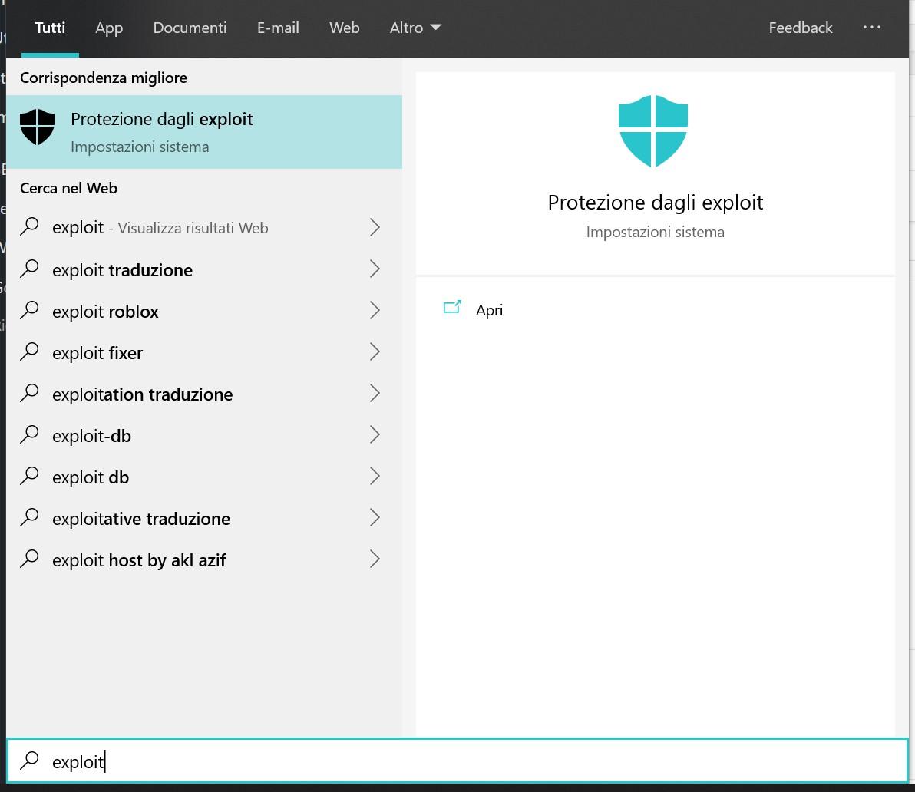Screen dimensions: 915x792
Task: Click the large teal shield icon in preview pane
Action: [x=653, y=131]
